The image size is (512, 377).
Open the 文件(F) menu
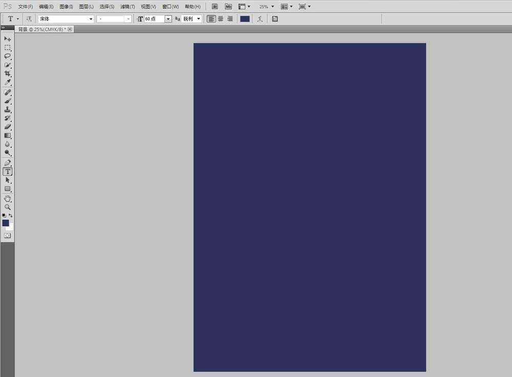point(26,7)
